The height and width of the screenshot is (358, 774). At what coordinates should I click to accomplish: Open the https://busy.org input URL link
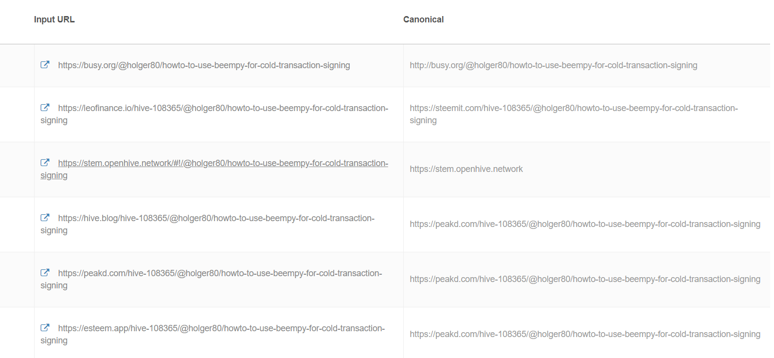pyautogui.click(x=204, y=65)
